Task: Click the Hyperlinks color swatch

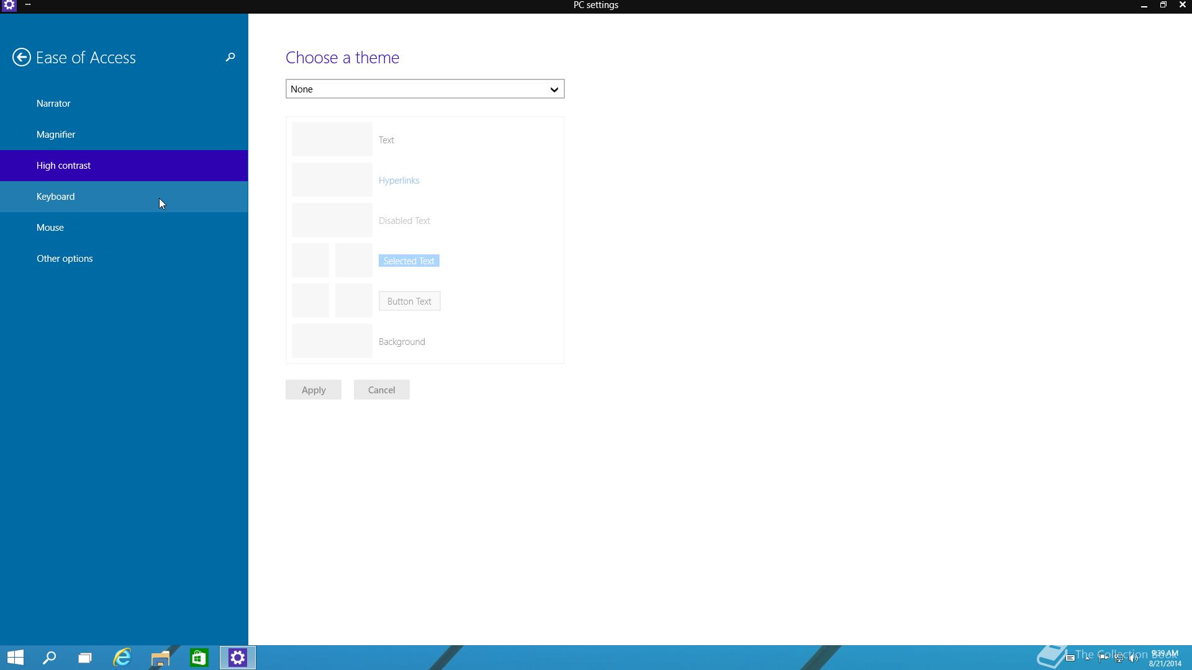Action: coord(332,180)
